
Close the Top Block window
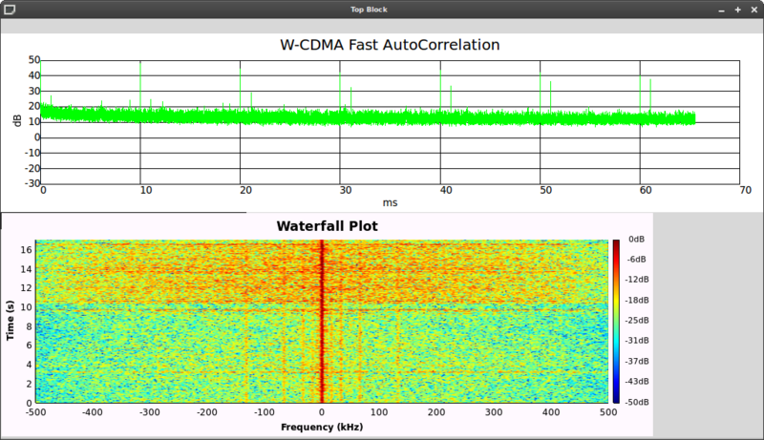753,9
